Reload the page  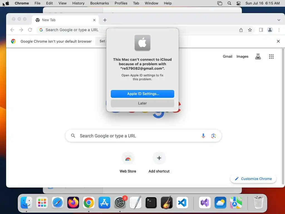click(30, 30)
